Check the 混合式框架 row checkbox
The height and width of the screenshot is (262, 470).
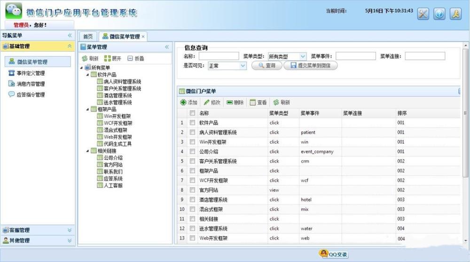tap(192, 209)
